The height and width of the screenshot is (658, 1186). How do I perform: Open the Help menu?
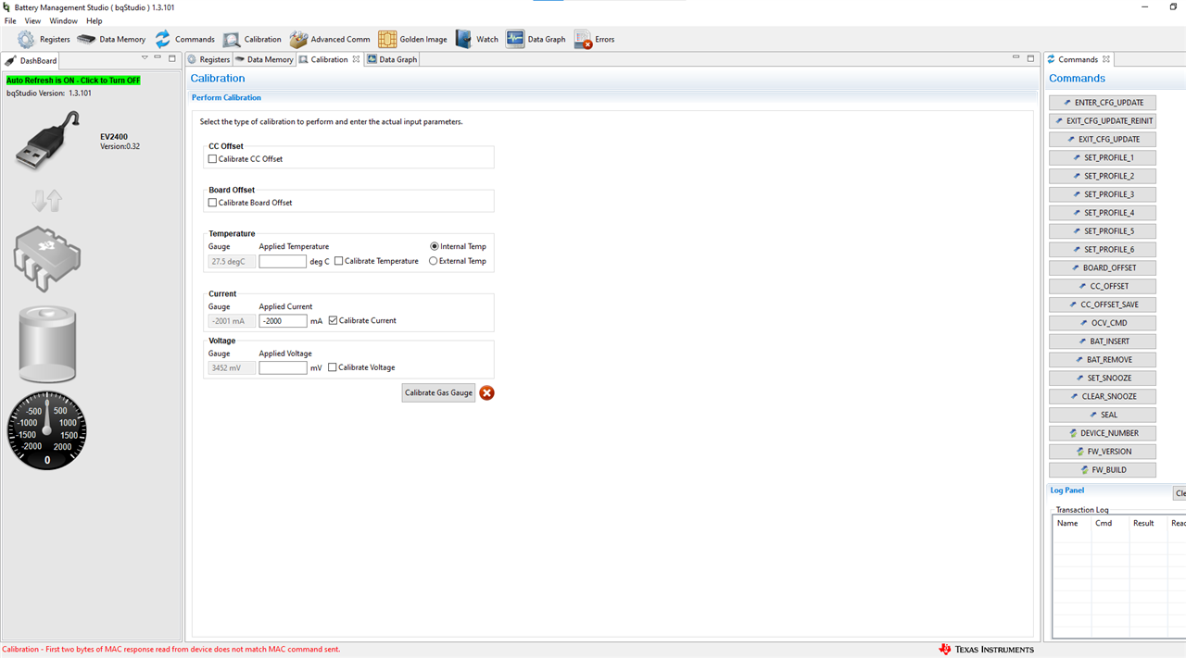tap(95, 20)
